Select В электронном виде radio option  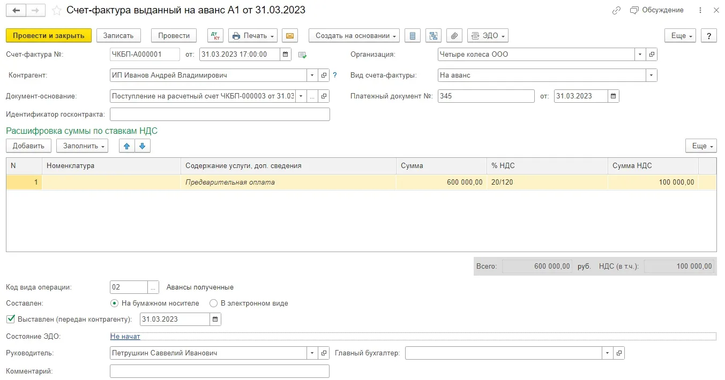[213, 303]
